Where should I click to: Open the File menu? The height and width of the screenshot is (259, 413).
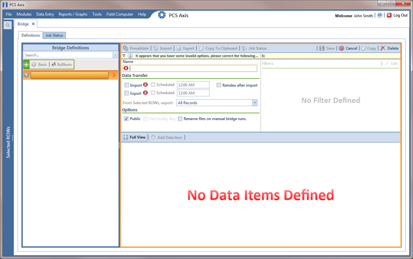coord(9,14)
